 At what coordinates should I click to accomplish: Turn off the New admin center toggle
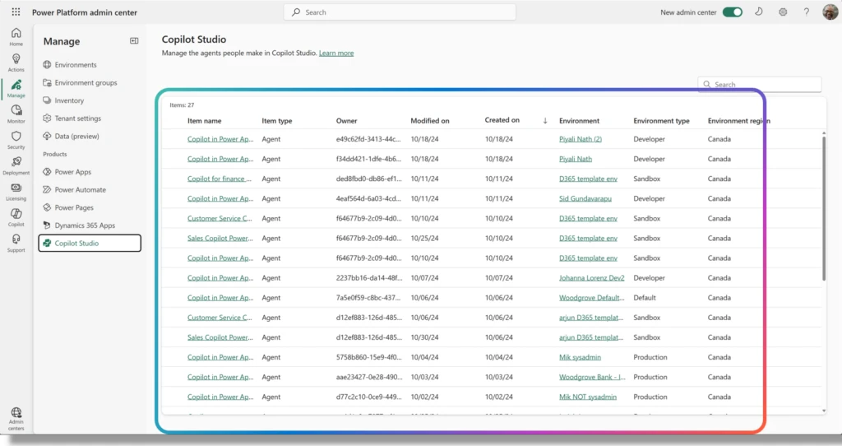[732, 12]
